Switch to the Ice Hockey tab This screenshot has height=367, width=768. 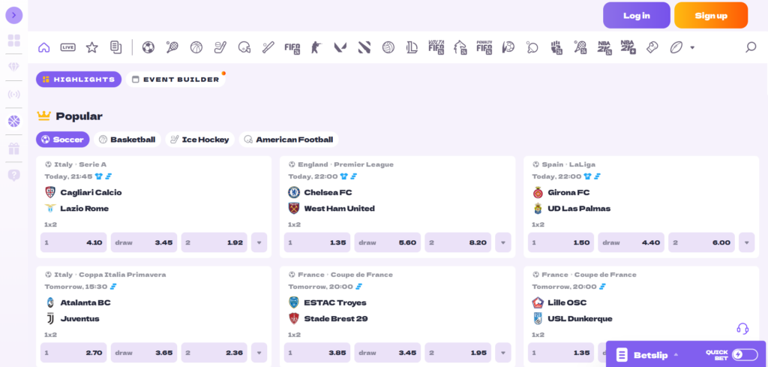coord(199,140)
